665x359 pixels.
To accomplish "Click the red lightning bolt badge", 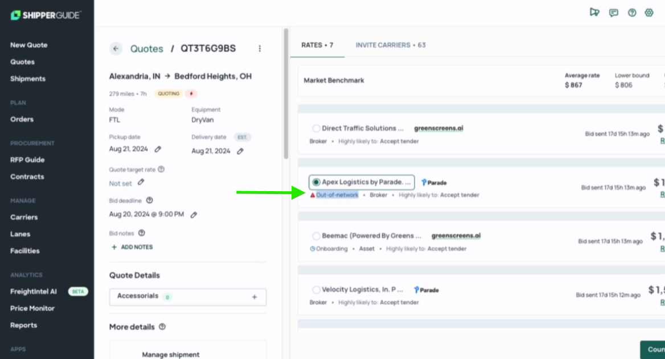I will click(191, 94).
